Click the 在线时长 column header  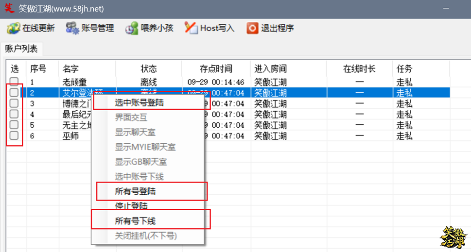pos(359,69)
